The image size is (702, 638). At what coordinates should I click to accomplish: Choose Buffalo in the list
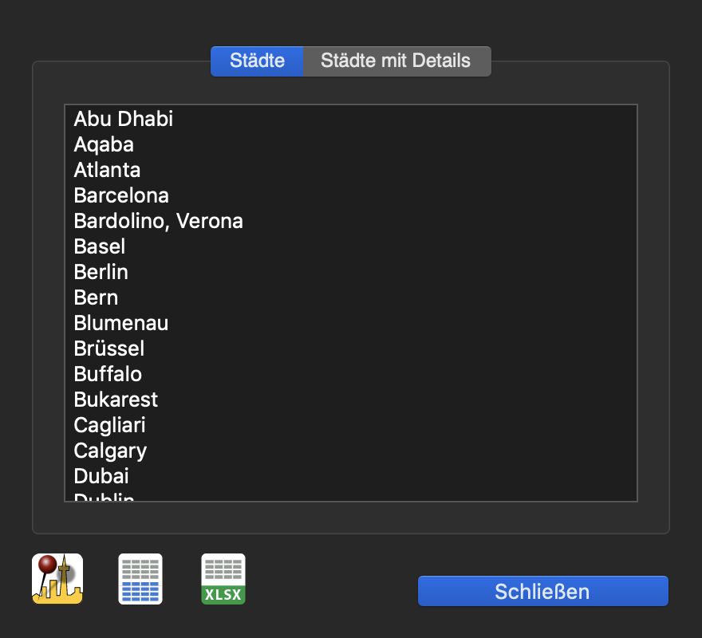pos(351,374)
